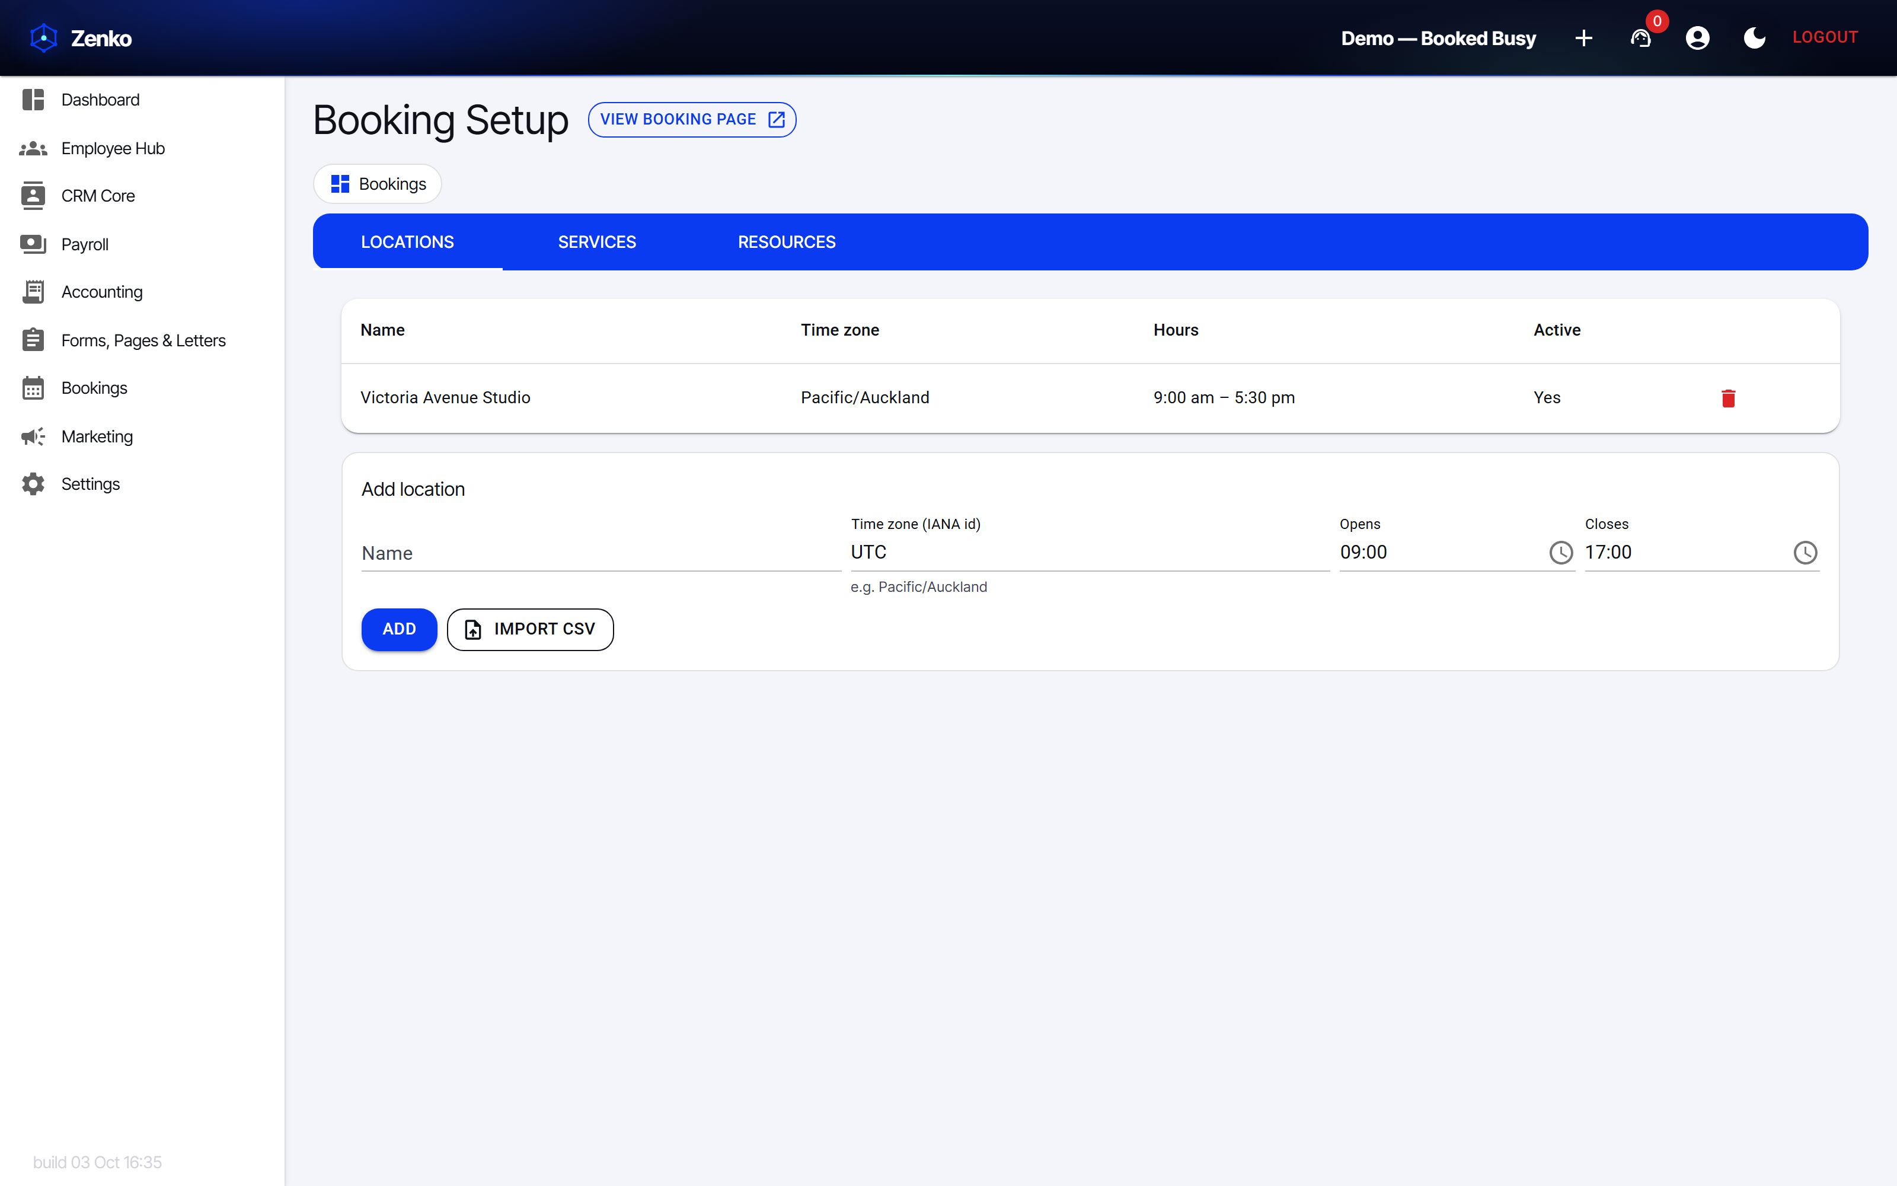Toggle dark mode moon icon
This screenshot has height=1186, width=1897.
tap(1754, 37)
